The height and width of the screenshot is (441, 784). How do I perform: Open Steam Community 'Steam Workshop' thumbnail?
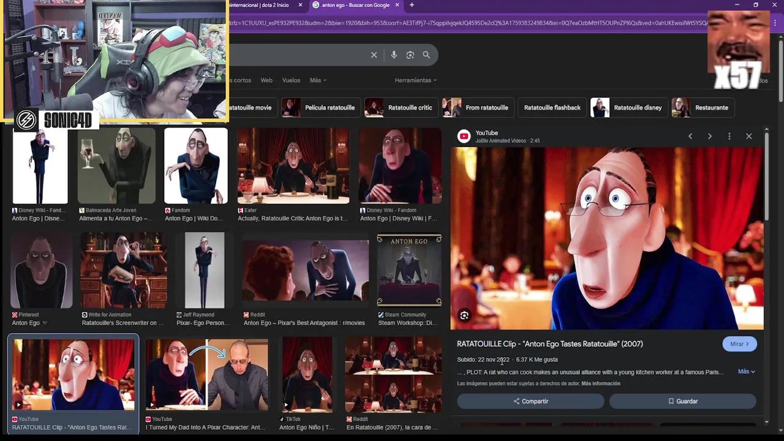(x=409, y=271)
